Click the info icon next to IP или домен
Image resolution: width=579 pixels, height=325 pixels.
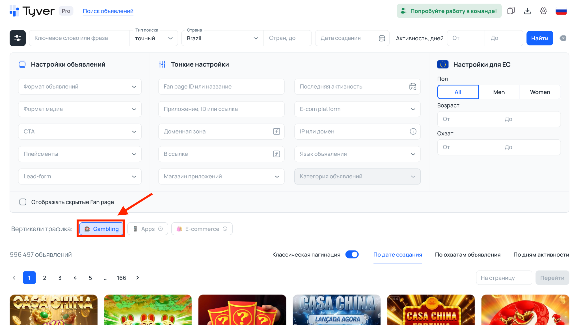[x=413, y=131]
